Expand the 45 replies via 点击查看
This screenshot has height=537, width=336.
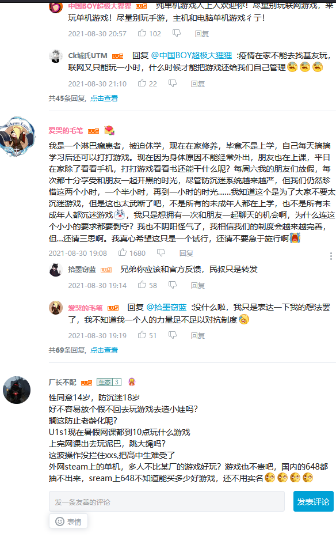[x=104, y=99]
